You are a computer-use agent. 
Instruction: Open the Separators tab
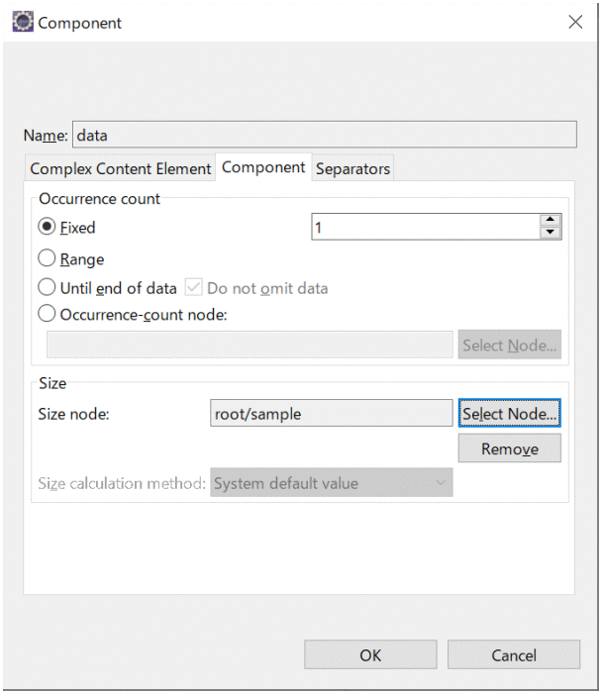[352, 168]
